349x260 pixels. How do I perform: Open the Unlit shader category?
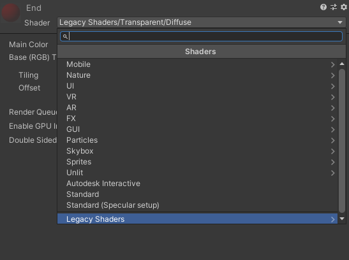pyautogui.click(x=197, y=173)
